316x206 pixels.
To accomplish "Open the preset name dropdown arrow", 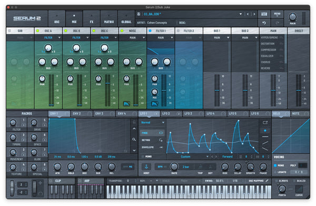I will 241,14.
